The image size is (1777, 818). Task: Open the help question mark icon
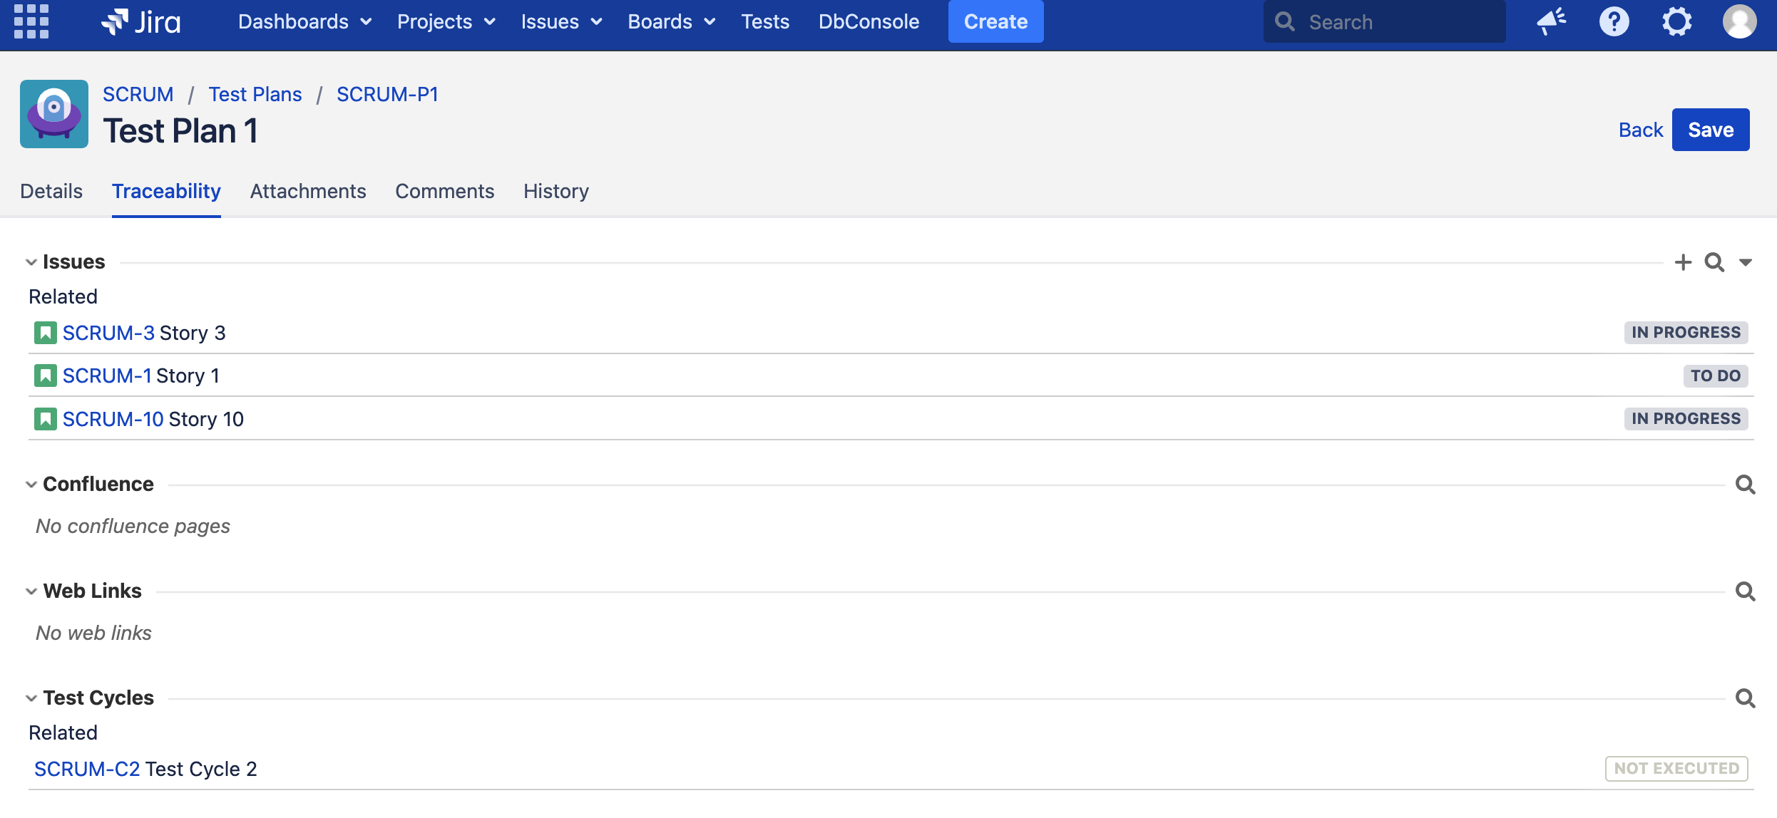tap(1614, 21)
